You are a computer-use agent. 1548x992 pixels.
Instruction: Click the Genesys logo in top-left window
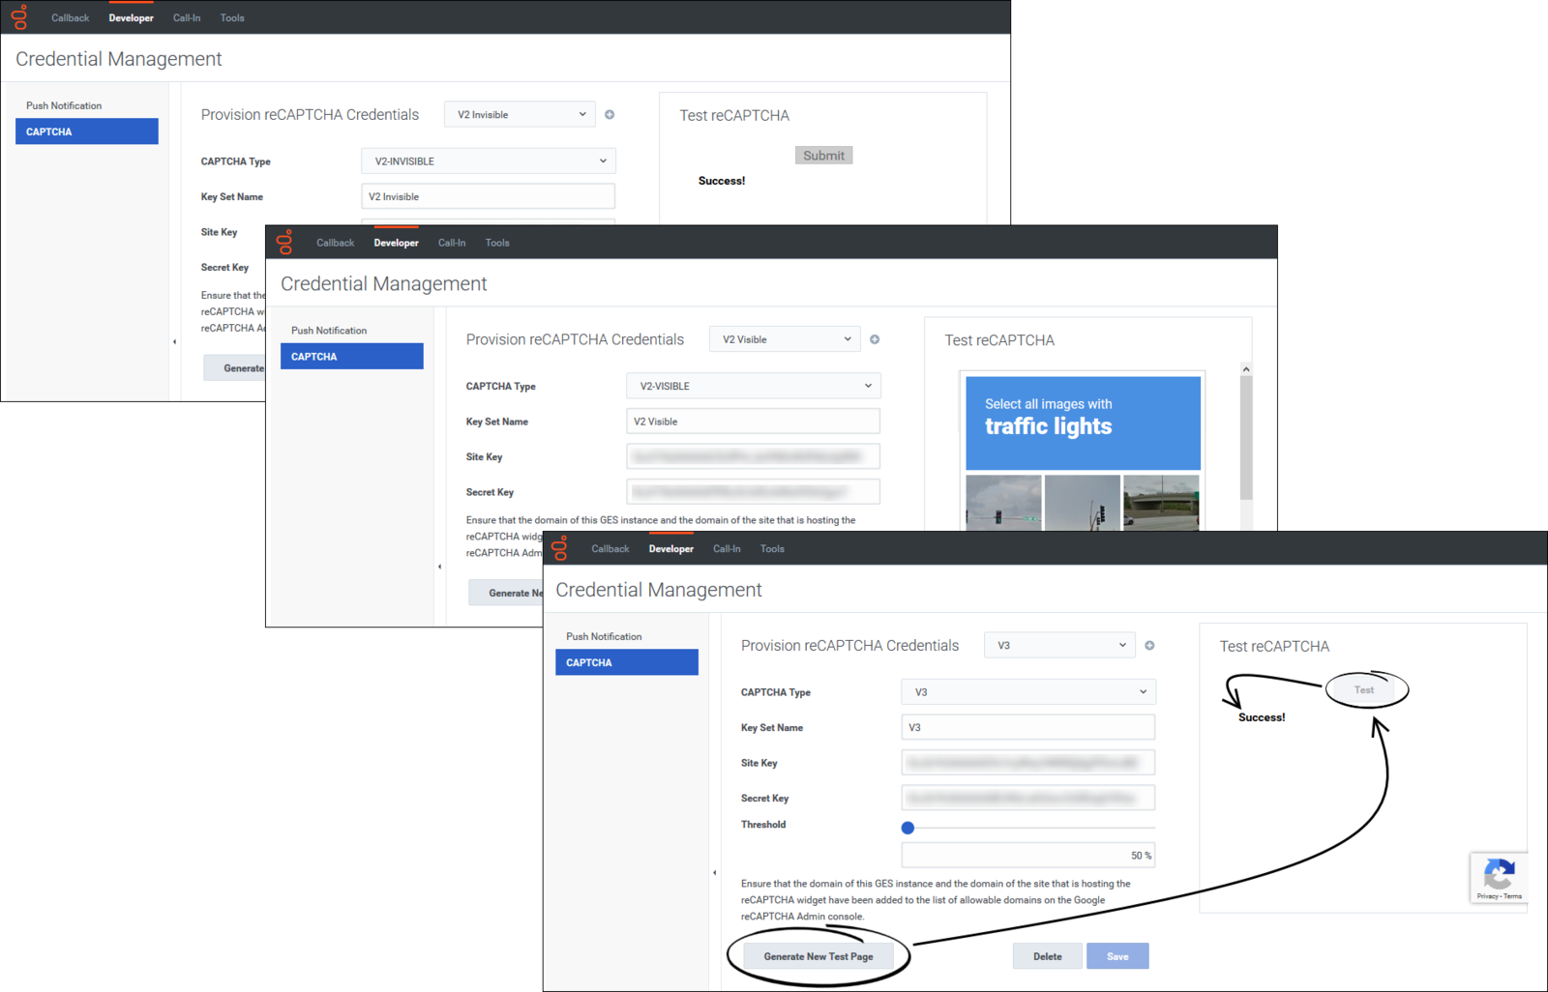[19, 17]
